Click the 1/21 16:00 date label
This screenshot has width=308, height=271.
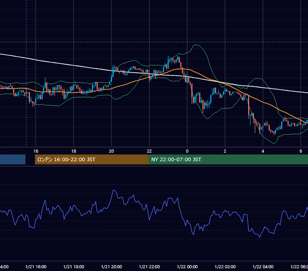coord(36,267)
